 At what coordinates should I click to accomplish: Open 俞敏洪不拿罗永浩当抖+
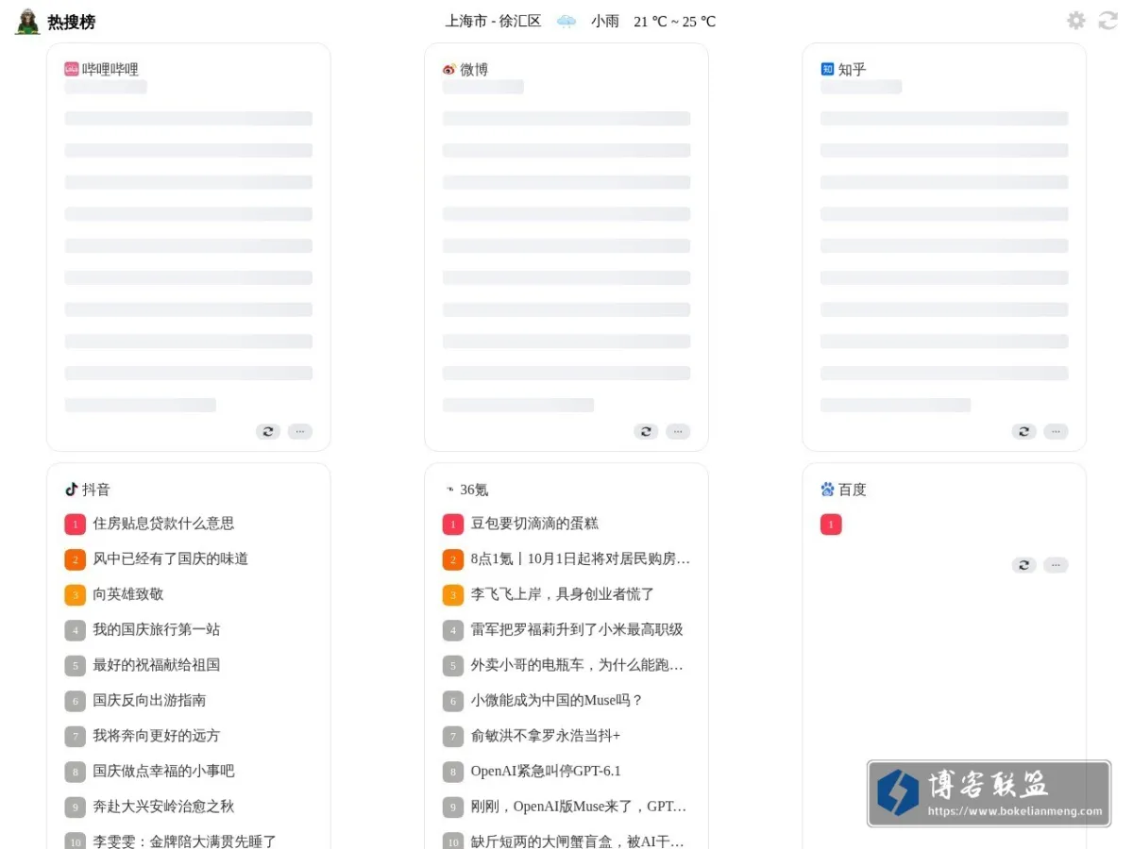(x=546, y=736)
